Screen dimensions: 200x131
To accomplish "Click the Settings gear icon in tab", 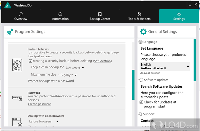I will click(x=179, y=14).
